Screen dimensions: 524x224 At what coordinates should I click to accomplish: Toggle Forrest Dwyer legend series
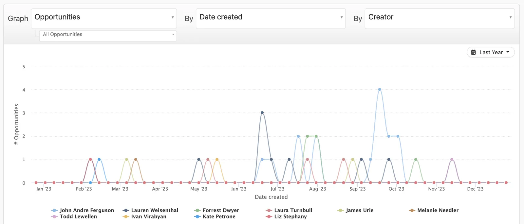tap(216, 210)
